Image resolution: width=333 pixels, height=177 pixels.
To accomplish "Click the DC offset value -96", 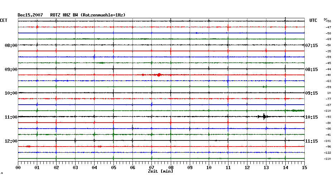I will click(328, 147).
